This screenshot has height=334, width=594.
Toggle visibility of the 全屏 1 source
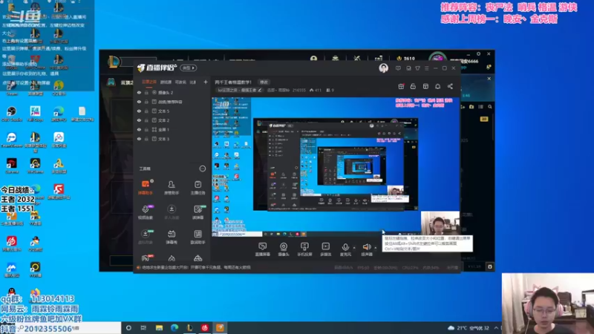tap(139, 129)
